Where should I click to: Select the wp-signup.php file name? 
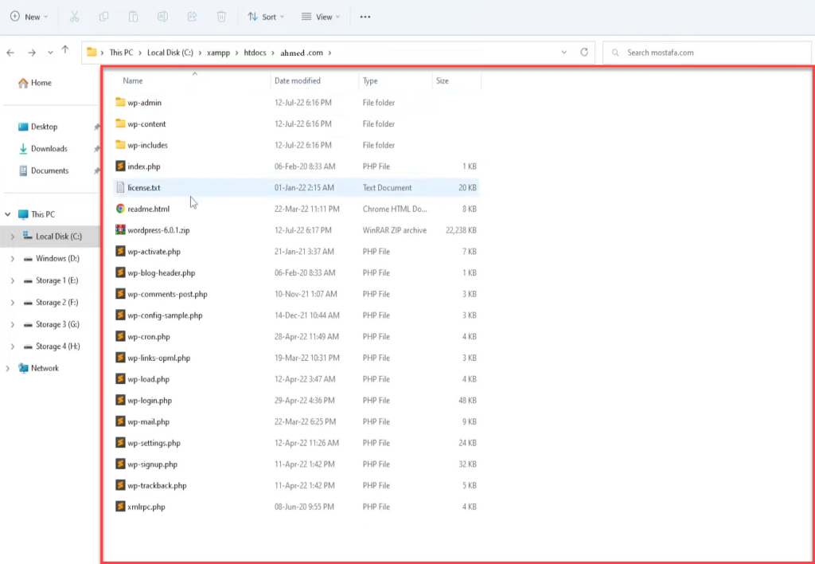[x=152, y=464]
